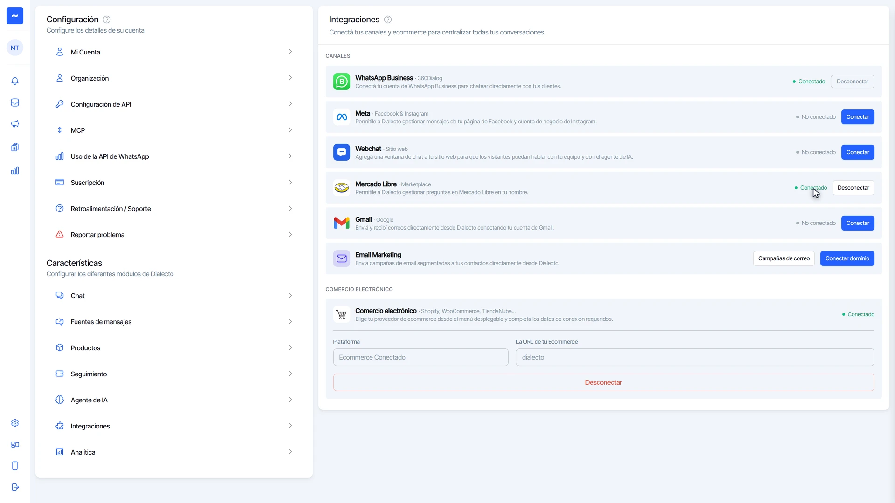The image size is (895, 503).
Task: Click Comercio electrónico Conectado status
Action: tap(858, 314)
